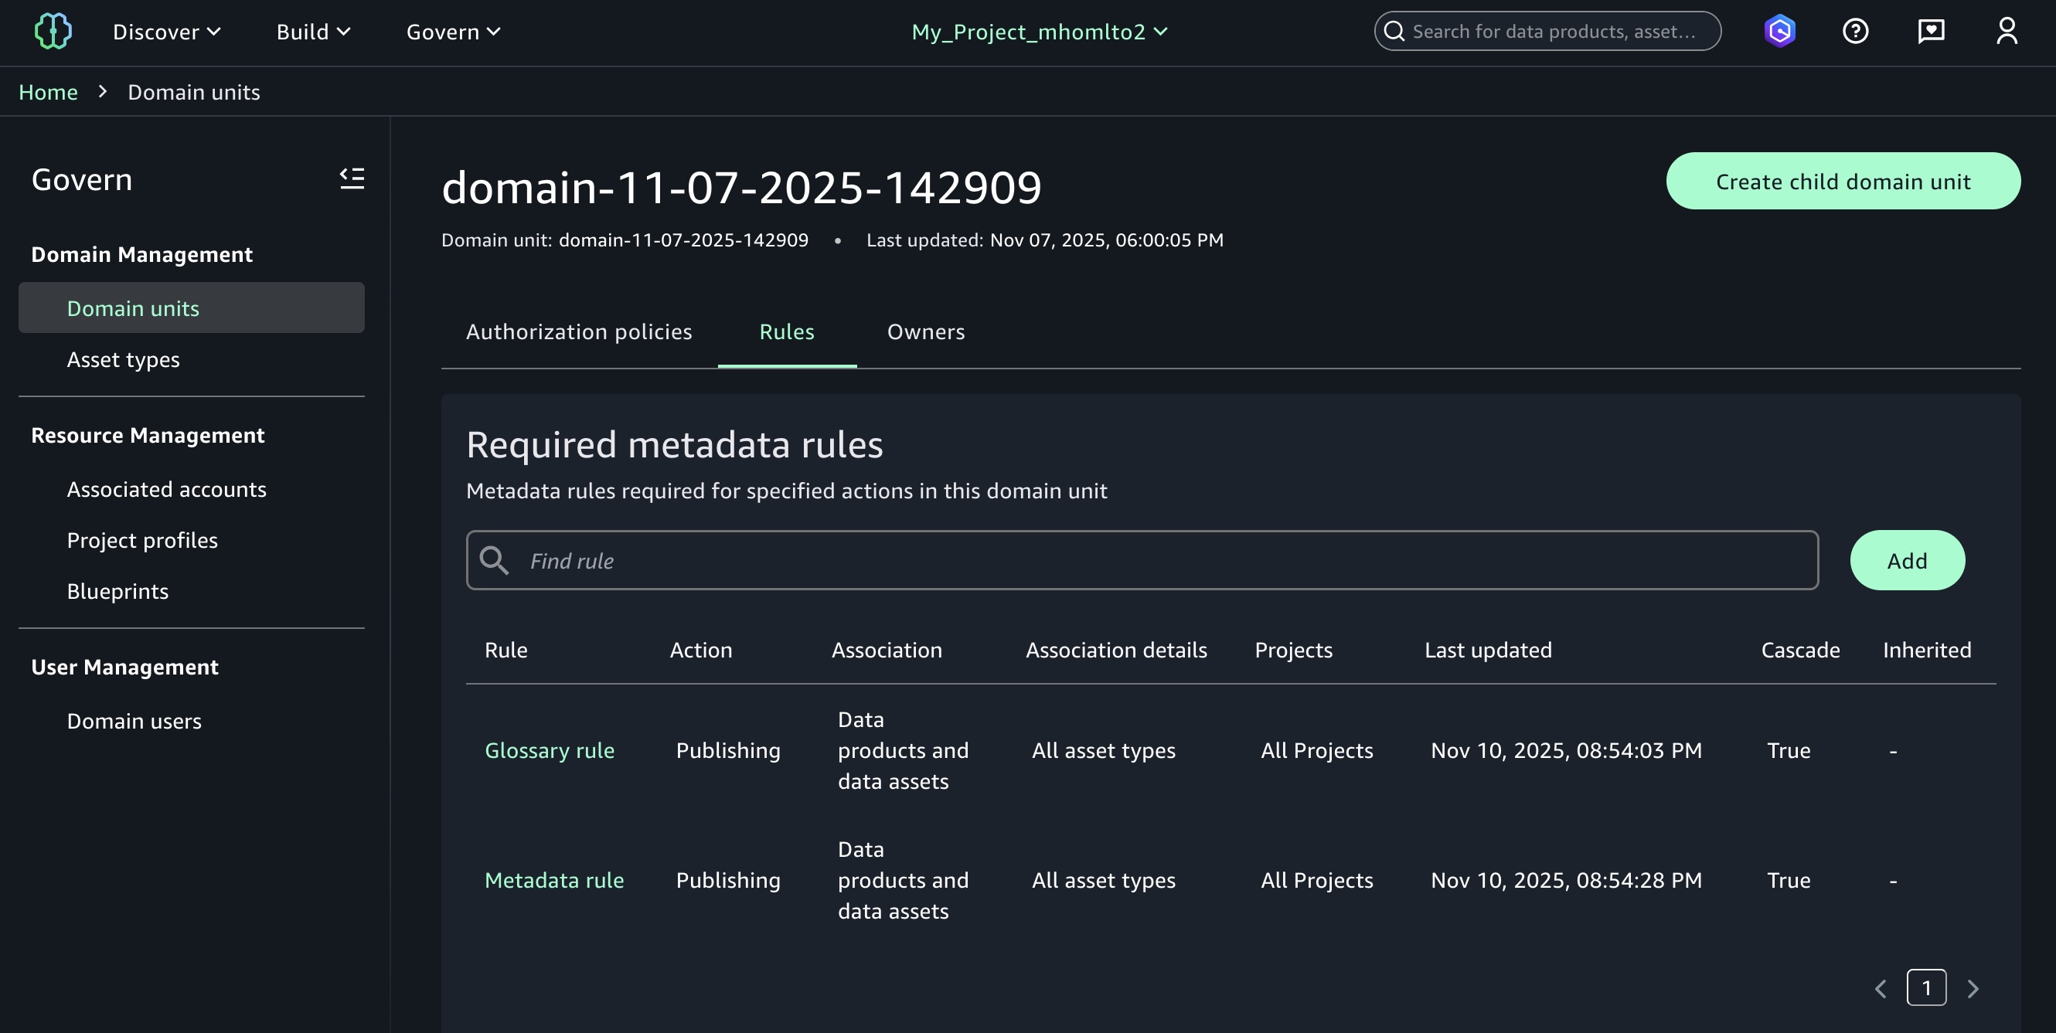Open the user profile icon
Screen dimensions: 2056x1033
2007,32
